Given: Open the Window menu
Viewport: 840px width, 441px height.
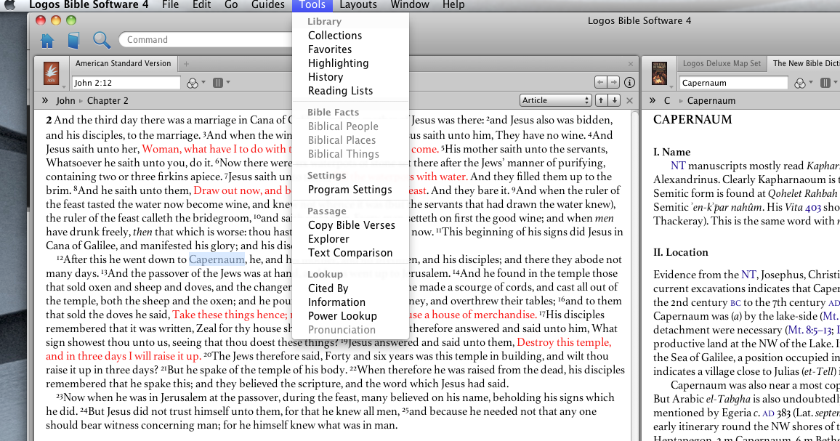Looking at the screenshot, I should [410, 5].
